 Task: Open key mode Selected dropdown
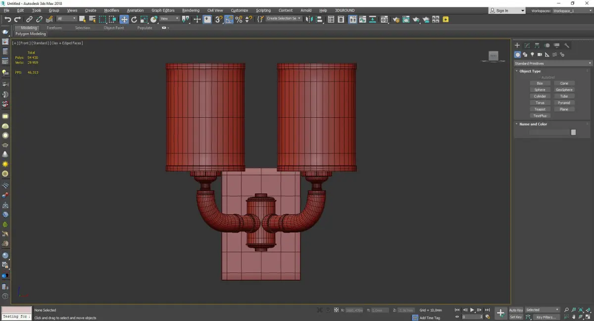click(543, 310)
